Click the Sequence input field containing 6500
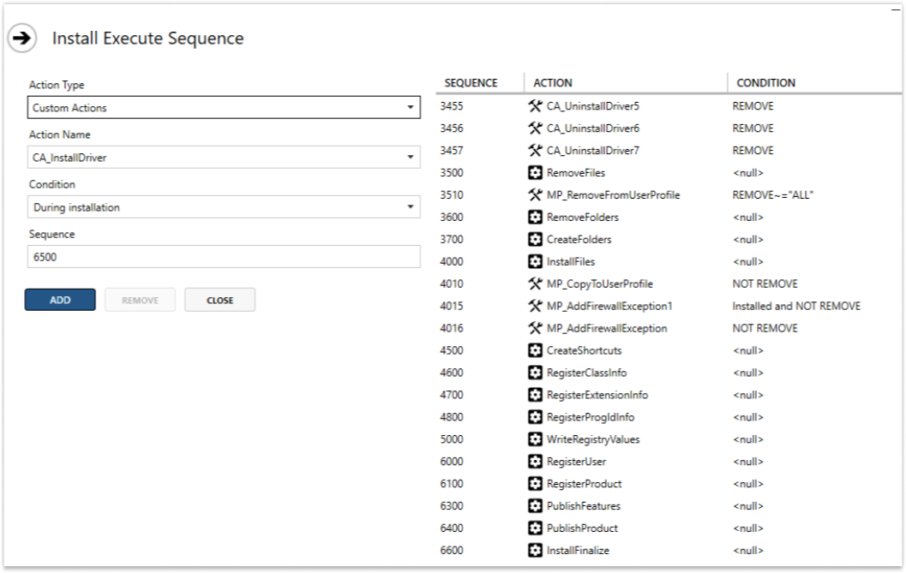Screen dimensions: 906x573 (x=224, y=256)
